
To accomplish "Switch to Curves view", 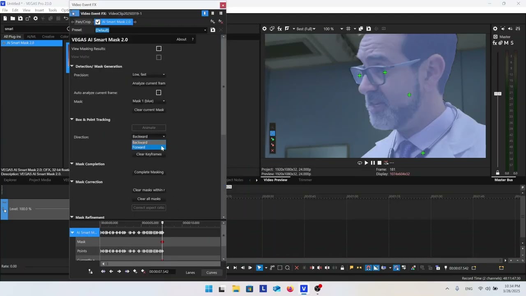I will (x=212, y=273).
